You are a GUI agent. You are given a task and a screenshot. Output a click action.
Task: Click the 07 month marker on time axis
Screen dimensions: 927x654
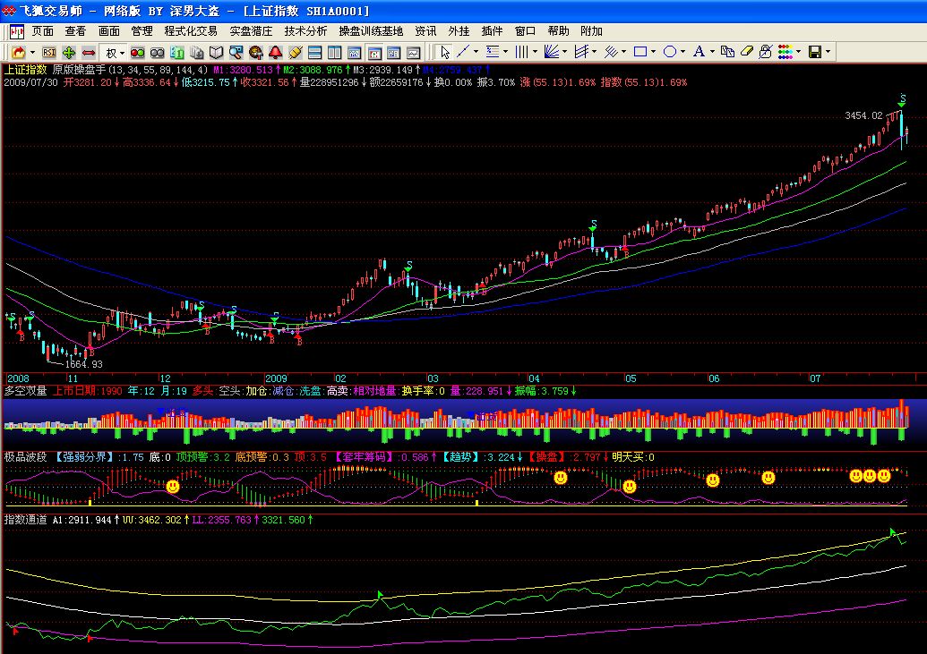point(815,378)
